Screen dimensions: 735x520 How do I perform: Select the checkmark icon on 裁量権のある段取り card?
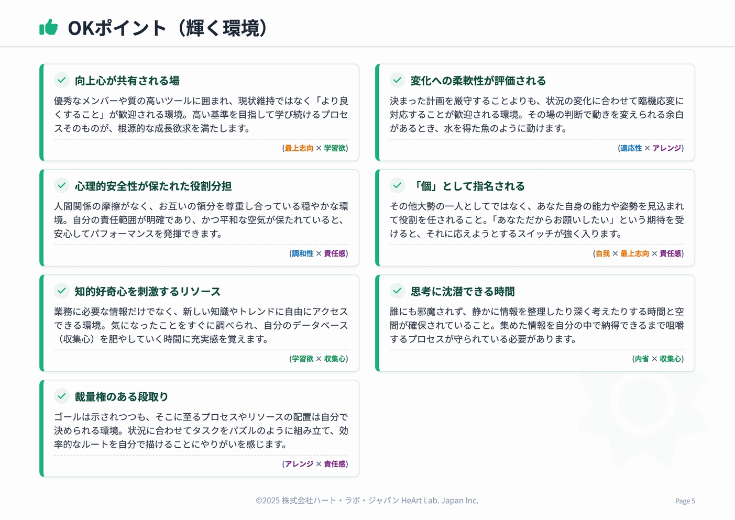[x=62, y=396]
